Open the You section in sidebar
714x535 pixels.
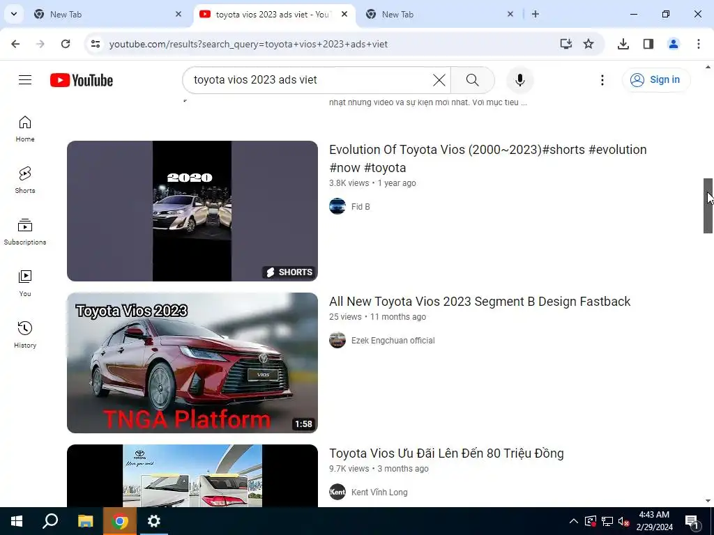(x=25, y=284)
